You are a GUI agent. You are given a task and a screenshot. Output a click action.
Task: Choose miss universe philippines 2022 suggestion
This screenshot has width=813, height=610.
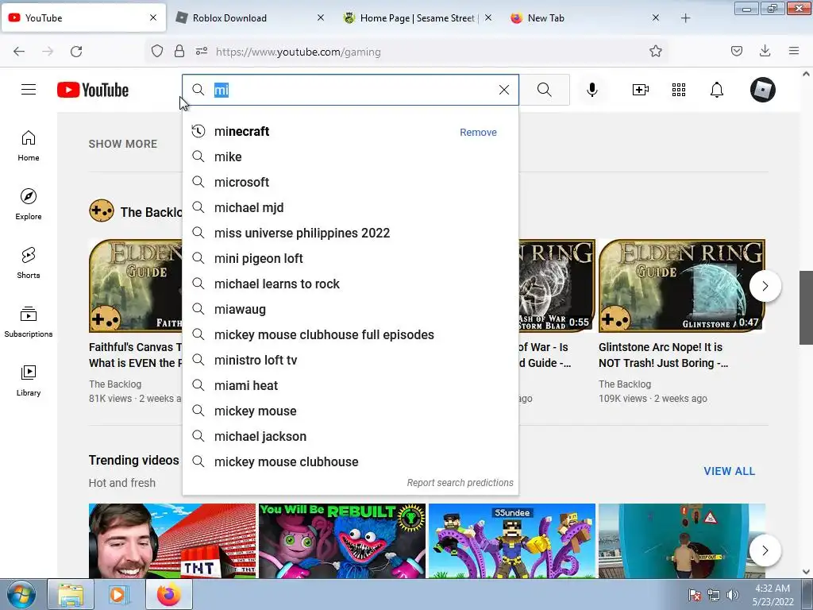(x=350, y=233)
